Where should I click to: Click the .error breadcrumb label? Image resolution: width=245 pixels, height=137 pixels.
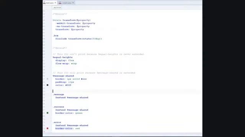coord(57,8)
